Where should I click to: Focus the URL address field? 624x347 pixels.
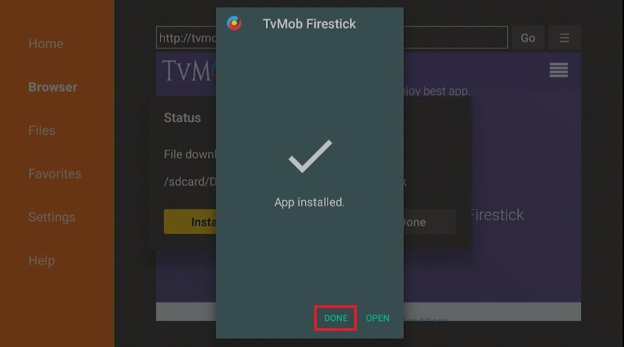332,38
